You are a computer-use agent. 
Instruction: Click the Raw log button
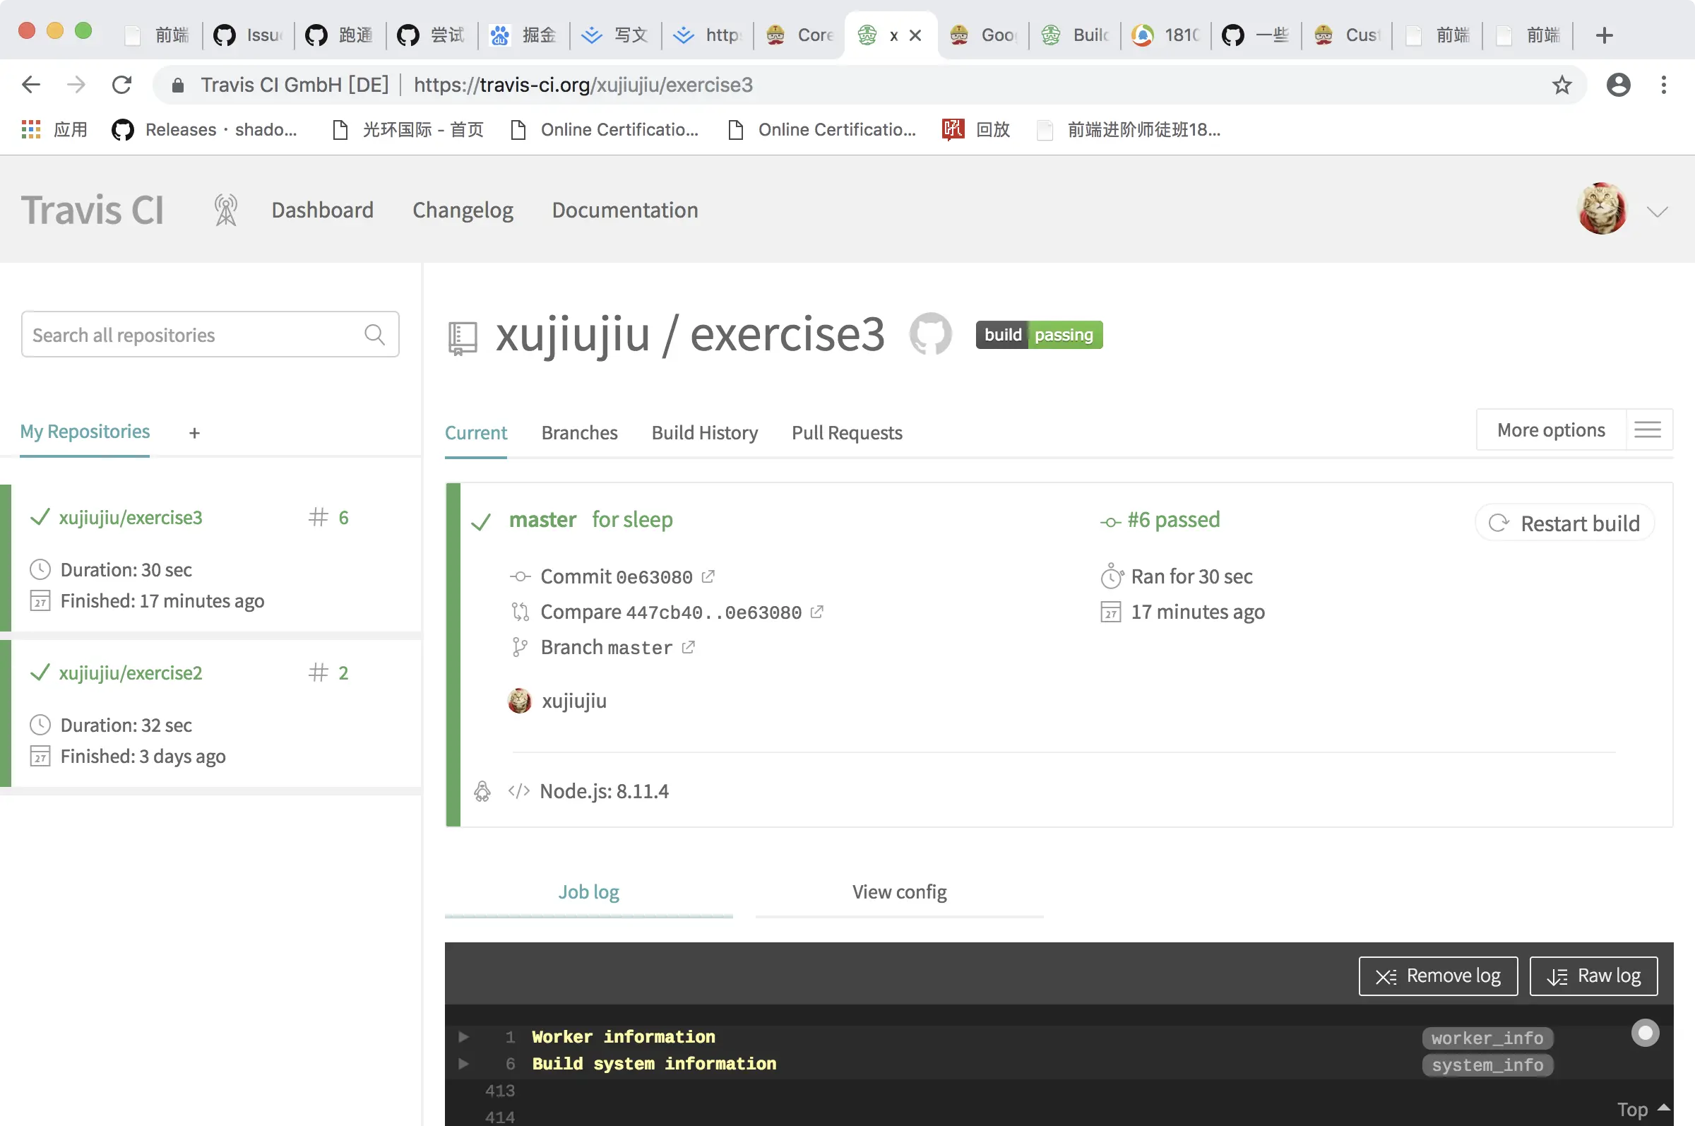(1593, 976)
